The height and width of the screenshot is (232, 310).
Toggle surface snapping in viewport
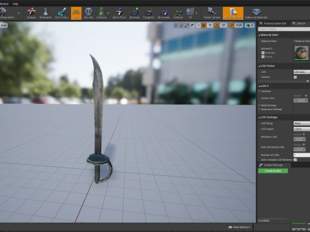click(198, 26)
